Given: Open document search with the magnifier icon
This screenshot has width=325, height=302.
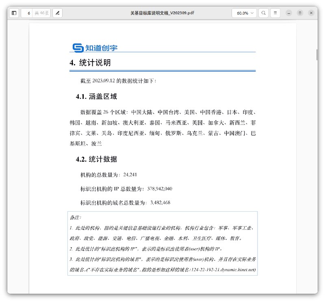Looking at the screenshot, I should pos(263,13).
